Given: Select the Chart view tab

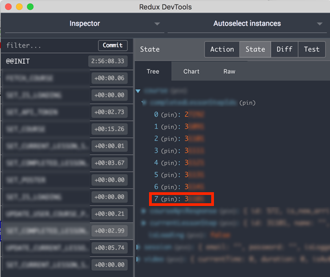Looking at the screenshot, I should pos(191,72).
